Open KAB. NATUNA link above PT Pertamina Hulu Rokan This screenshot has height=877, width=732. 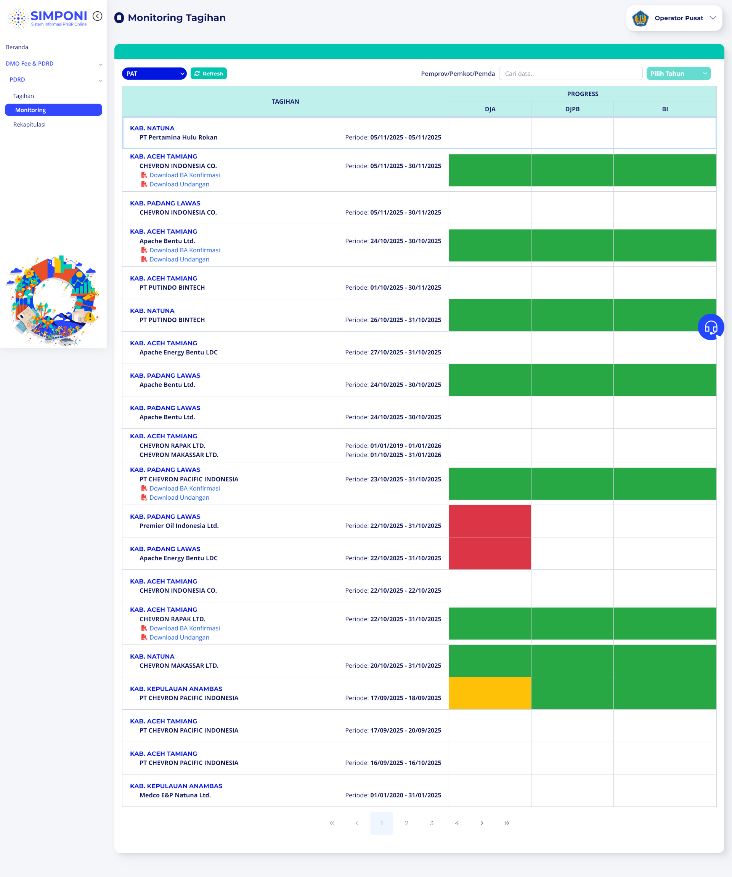[152, 128]
